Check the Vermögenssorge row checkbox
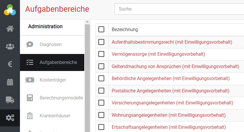 tap(101, 54)
